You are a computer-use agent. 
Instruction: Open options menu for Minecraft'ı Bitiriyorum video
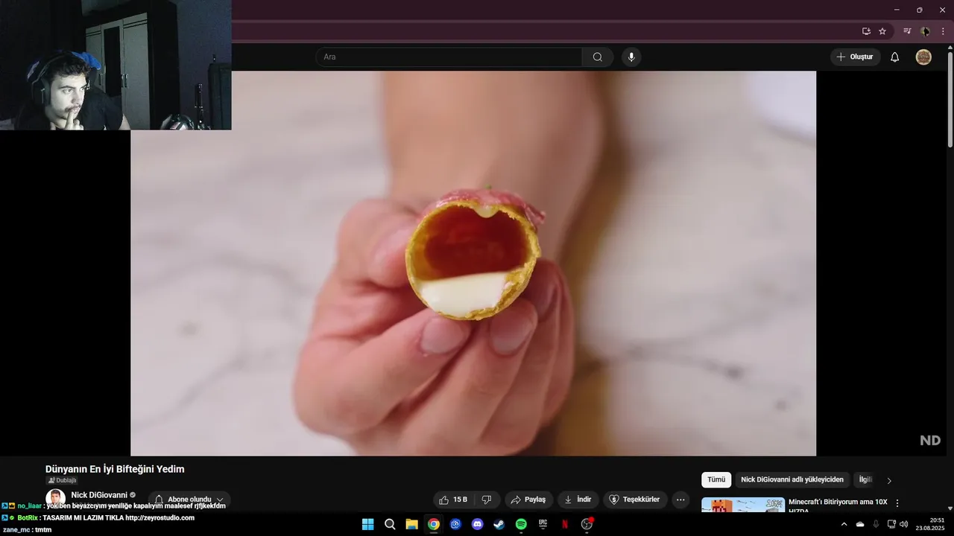tap(897, 503)
